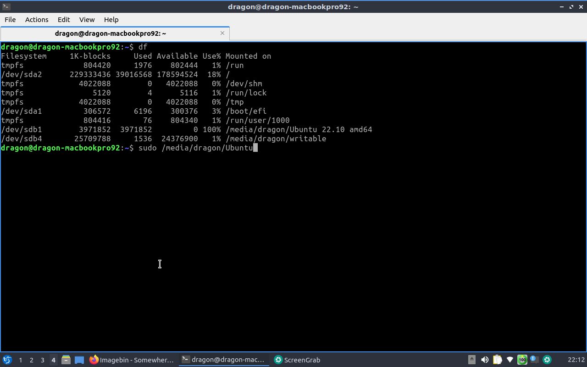Open the File menu

click(10, 20)
